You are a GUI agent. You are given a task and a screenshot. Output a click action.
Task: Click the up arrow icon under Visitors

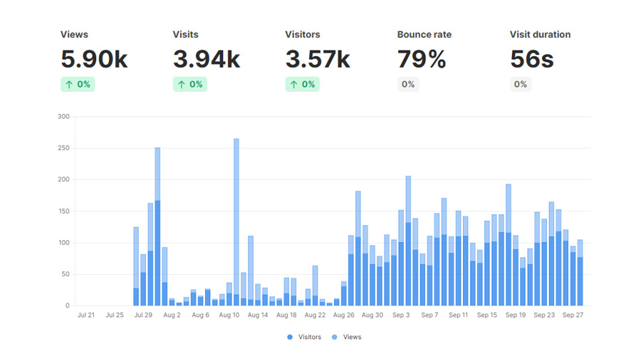(x=294, y=84)
